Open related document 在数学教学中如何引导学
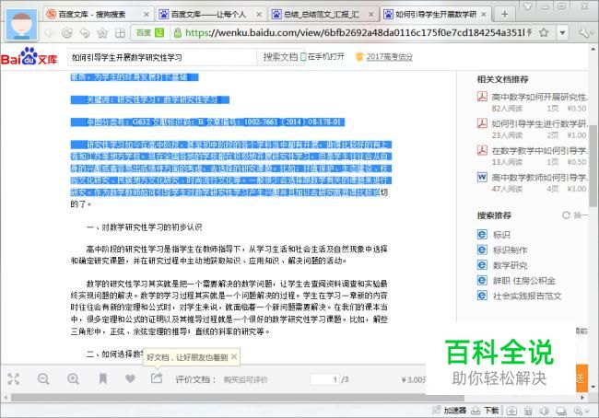This screenshot has width=599, height=418. [539, 150]
